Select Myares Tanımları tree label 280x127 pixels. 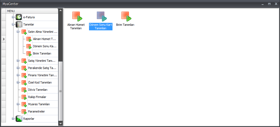[39, 104]
